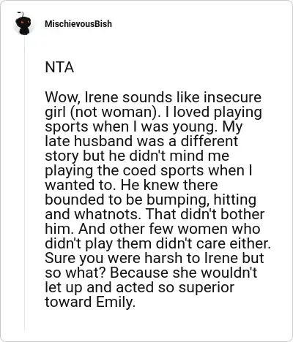Screen dimensions: 293x342
Task: Click the word bumping in the comment
Action: [178, 200]
